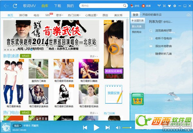
Task: Close the NEW advertisement panel
Action: 122,22
